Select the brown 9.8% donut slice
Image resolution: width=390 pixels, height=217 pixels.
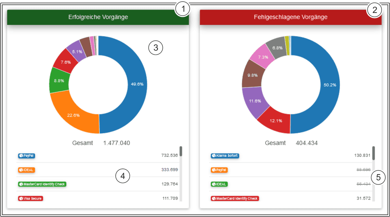253,75
